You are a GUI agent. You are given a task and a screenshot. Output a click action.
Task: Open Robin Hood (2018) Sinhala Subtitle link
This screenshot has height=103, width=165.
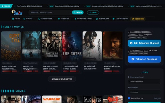67,6
